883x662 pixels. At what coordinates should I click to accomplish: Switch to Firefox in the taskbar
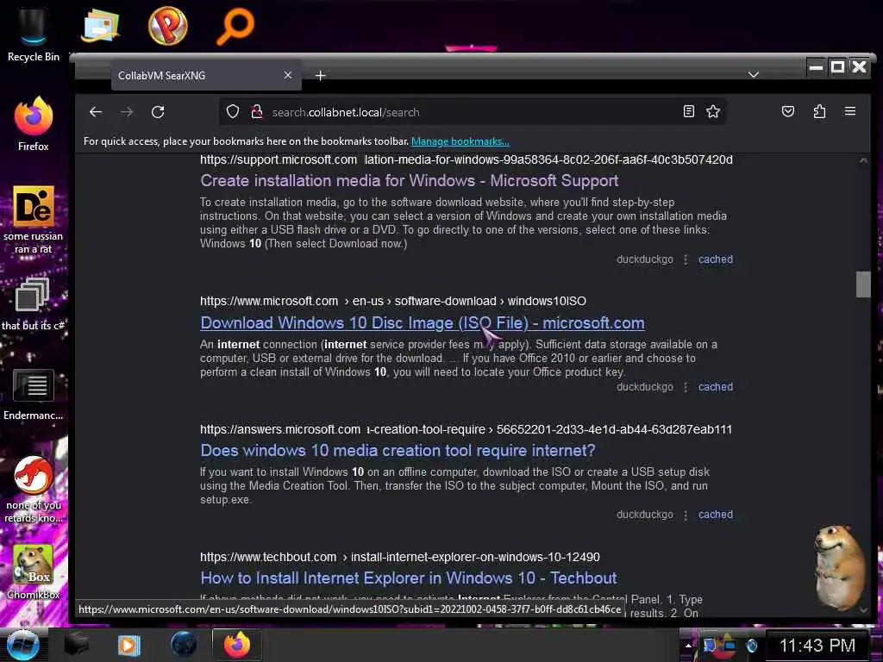[x=237, y=645]
